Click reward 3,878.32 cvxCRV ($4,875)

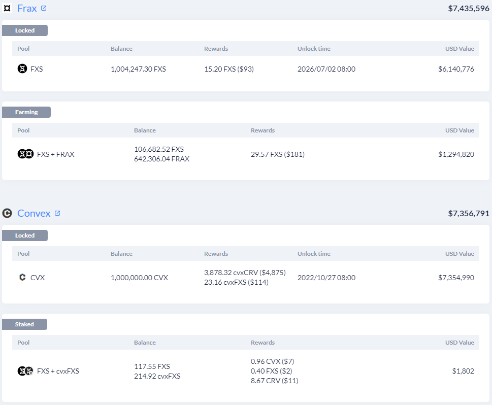(245, 273)
